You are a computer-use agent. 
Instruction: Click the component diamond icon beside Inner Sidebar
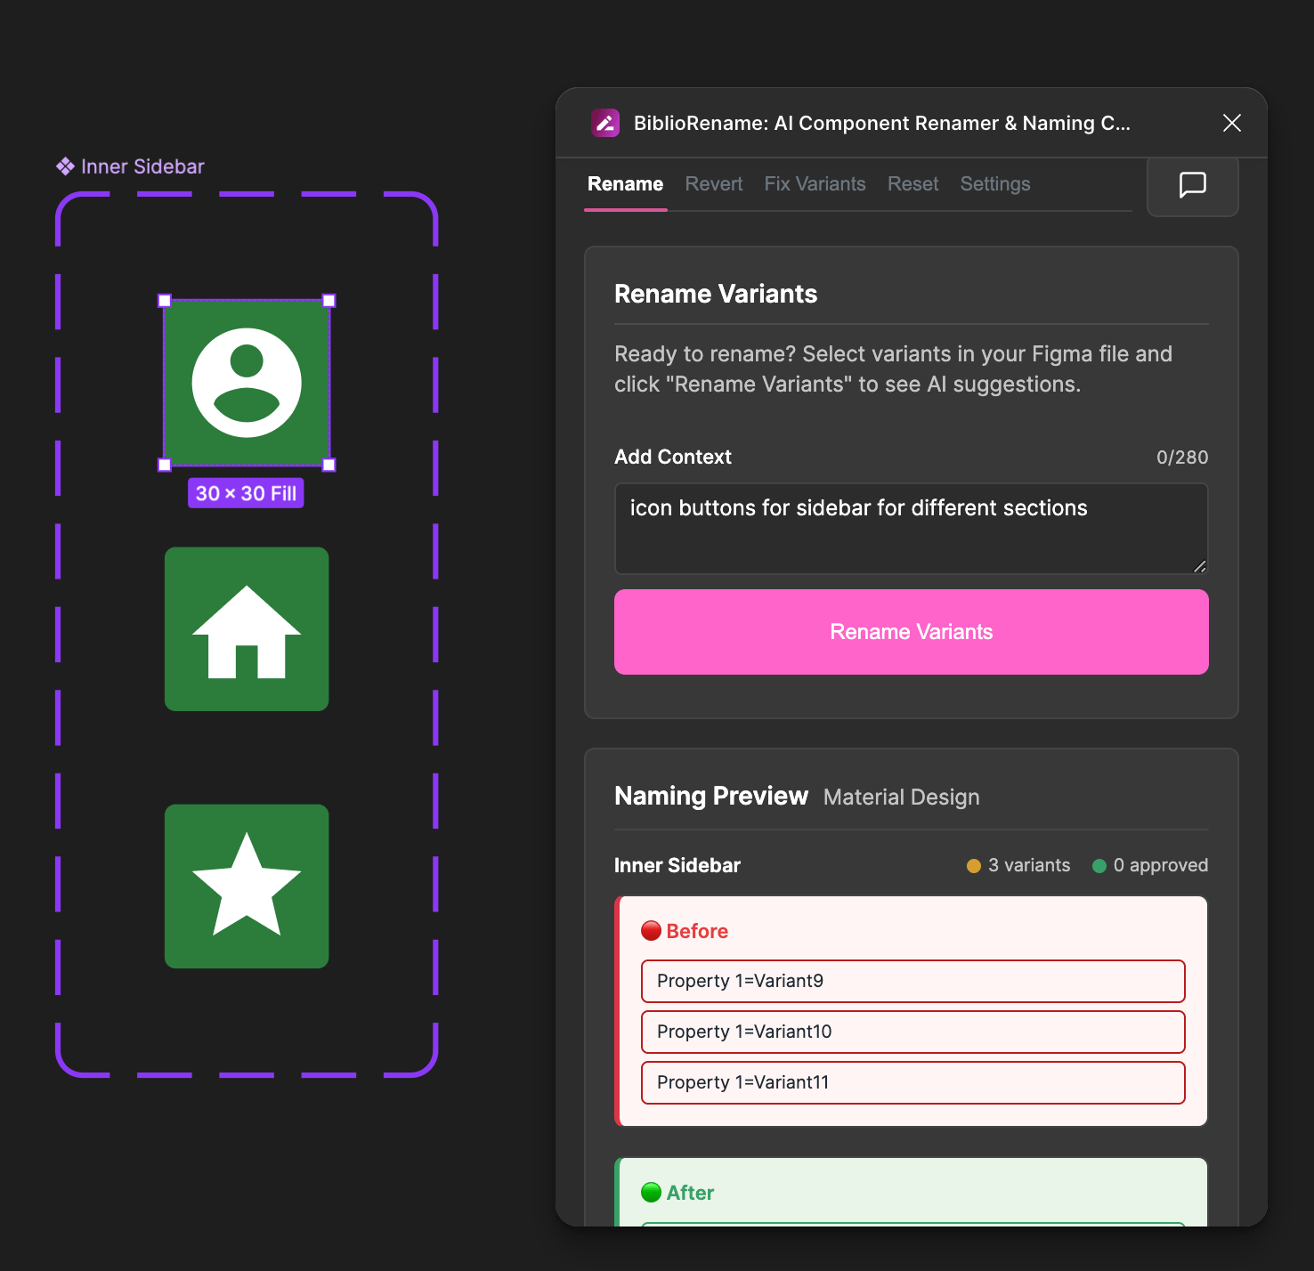(64, 166)
